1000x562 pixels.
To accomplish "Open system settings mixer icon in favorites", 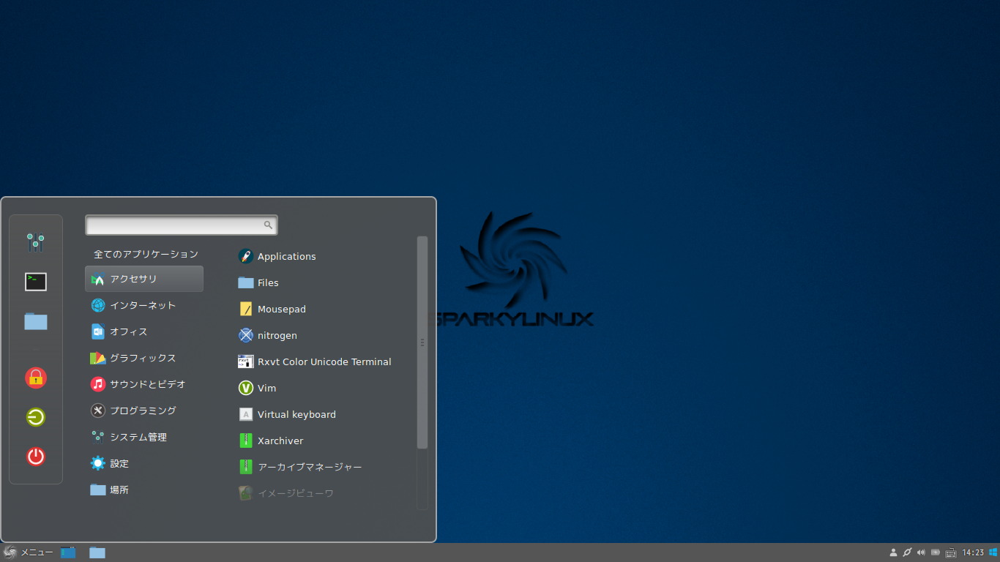I will 36,243.
